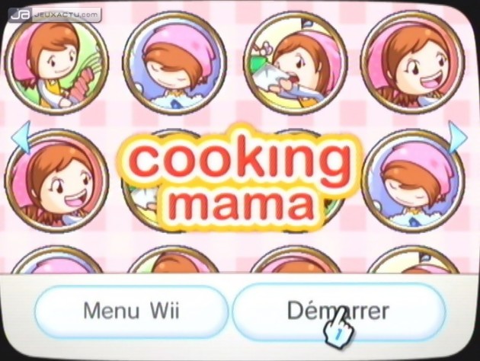Viewport: 480px width, 361px height.
Task: Click top-left Mama holding bacon bubble
Action: (x=57, y=63)
